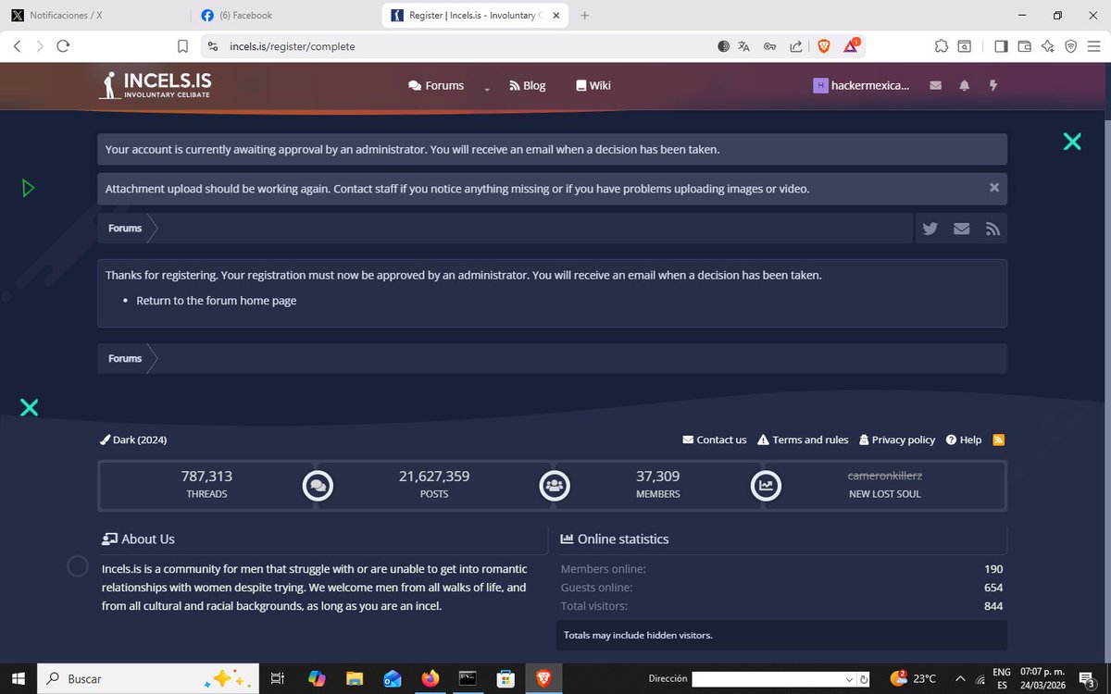
Task: Click the share page icon
Action: tap(796, 46)
